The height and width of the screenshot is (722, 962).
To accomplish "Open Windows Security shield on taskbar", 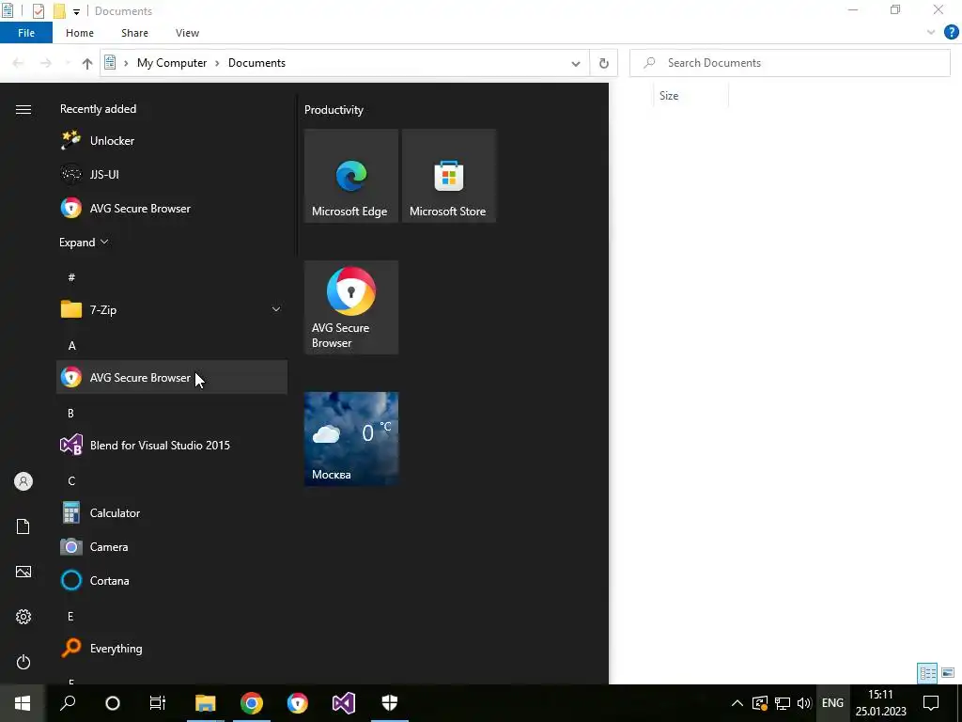I will [x=390, y=703].
